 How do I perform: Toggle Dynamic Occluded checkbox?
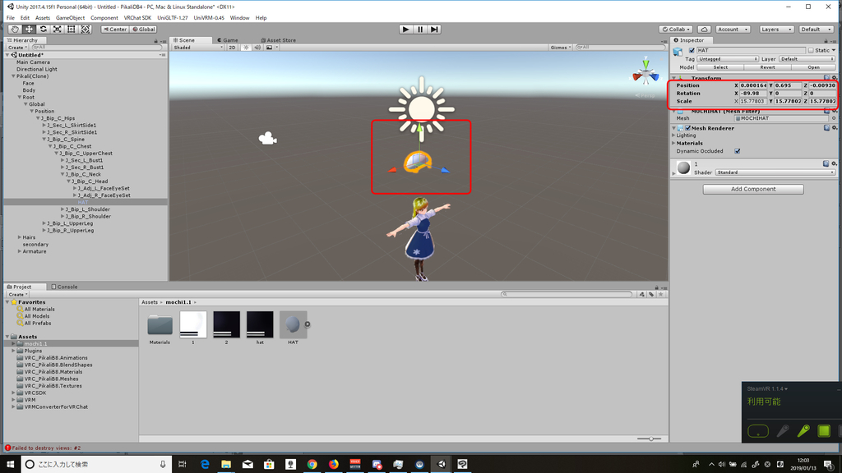[738, 151]
